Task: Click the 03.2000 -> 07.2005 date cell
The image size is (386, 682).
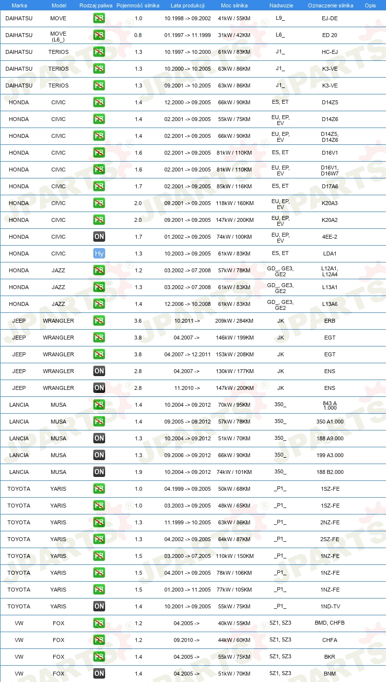Action: coord(188,556)
